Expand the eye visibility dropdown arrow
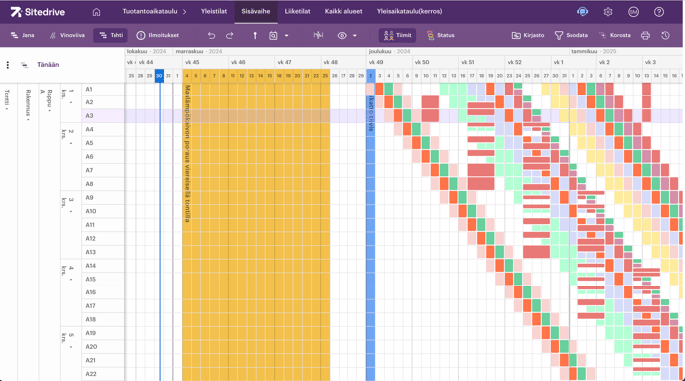Image resolution: width=685 pixels, height=381 pixels. (355, 36)
